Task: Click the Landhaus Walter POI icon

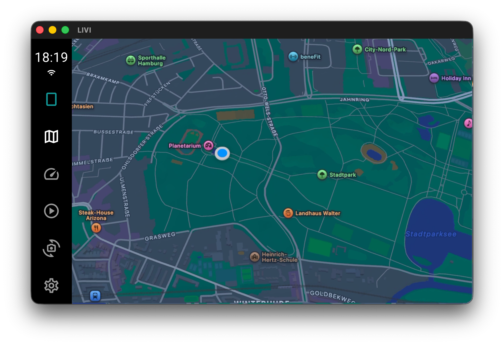Action: coord(288,213)
